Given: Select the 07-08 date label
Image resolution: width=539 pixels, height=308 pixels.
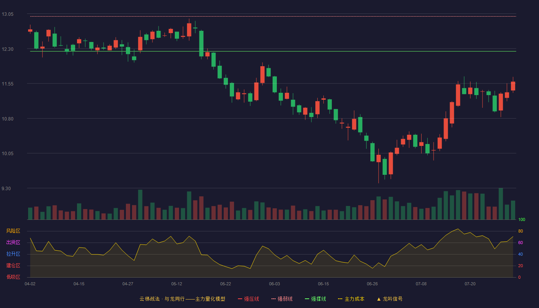Looking at the screenshot, I should point(421,284).
